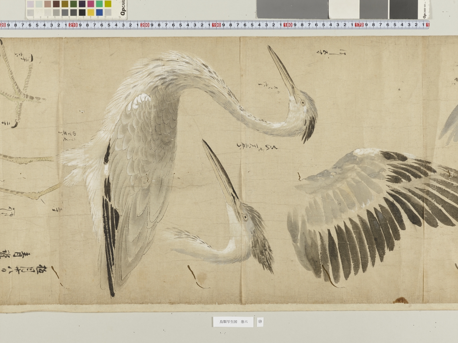The width and height of the screenshot is (458, 343).
Task: Pick the black swatch on the color card
Action: coord(82,12)
